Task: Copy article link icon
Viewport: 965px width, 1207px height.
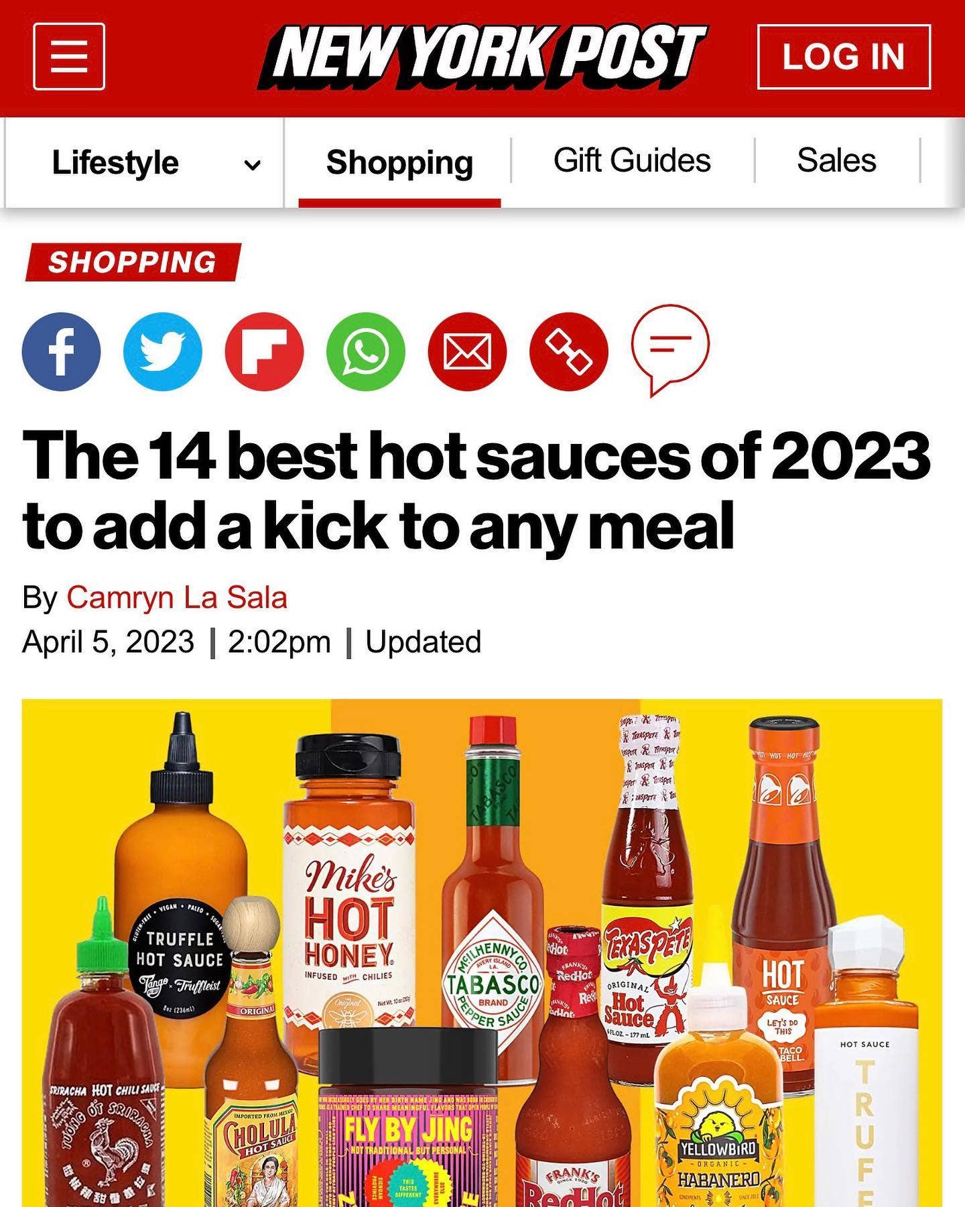Action: click(x=569, y=352)
